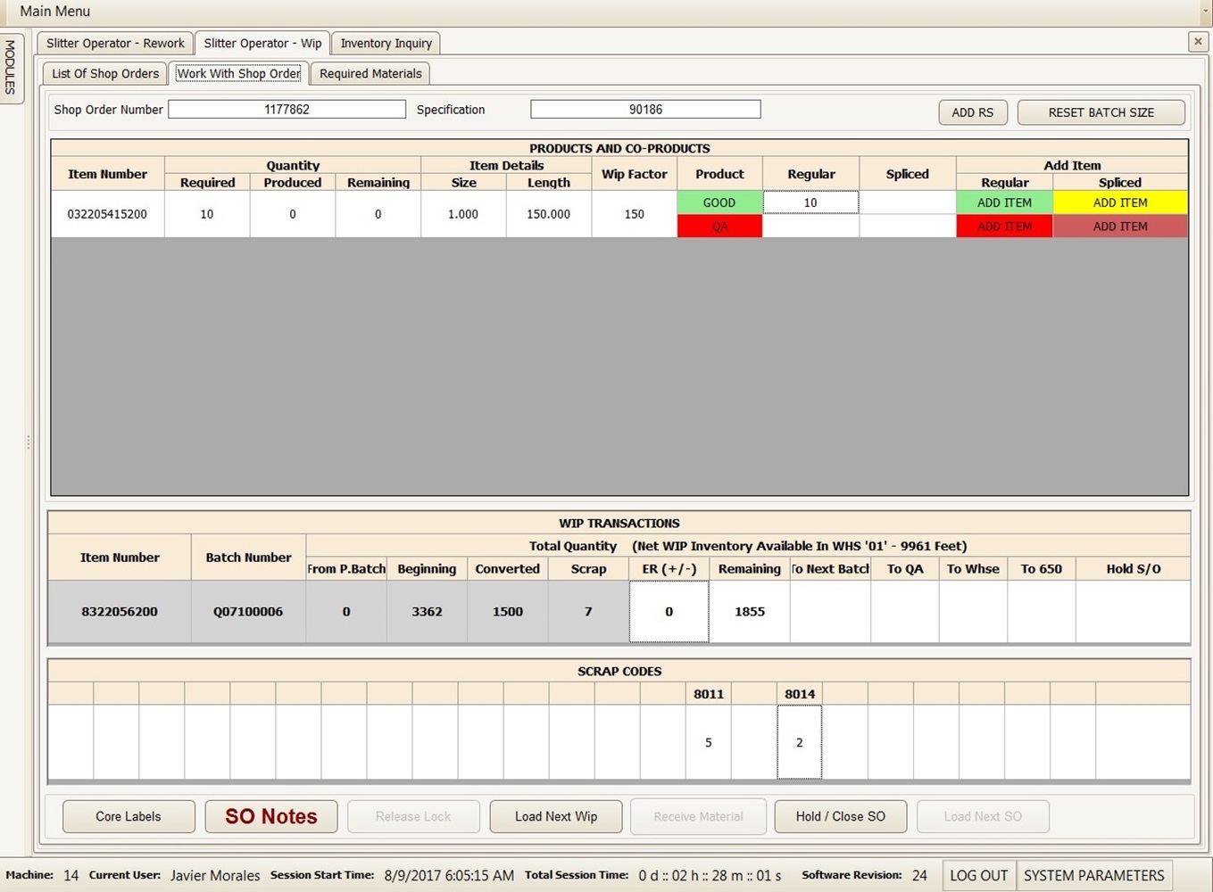Open the MODULES side panel
Viewport: 1213px width, 892px height.
coord(11,69)
